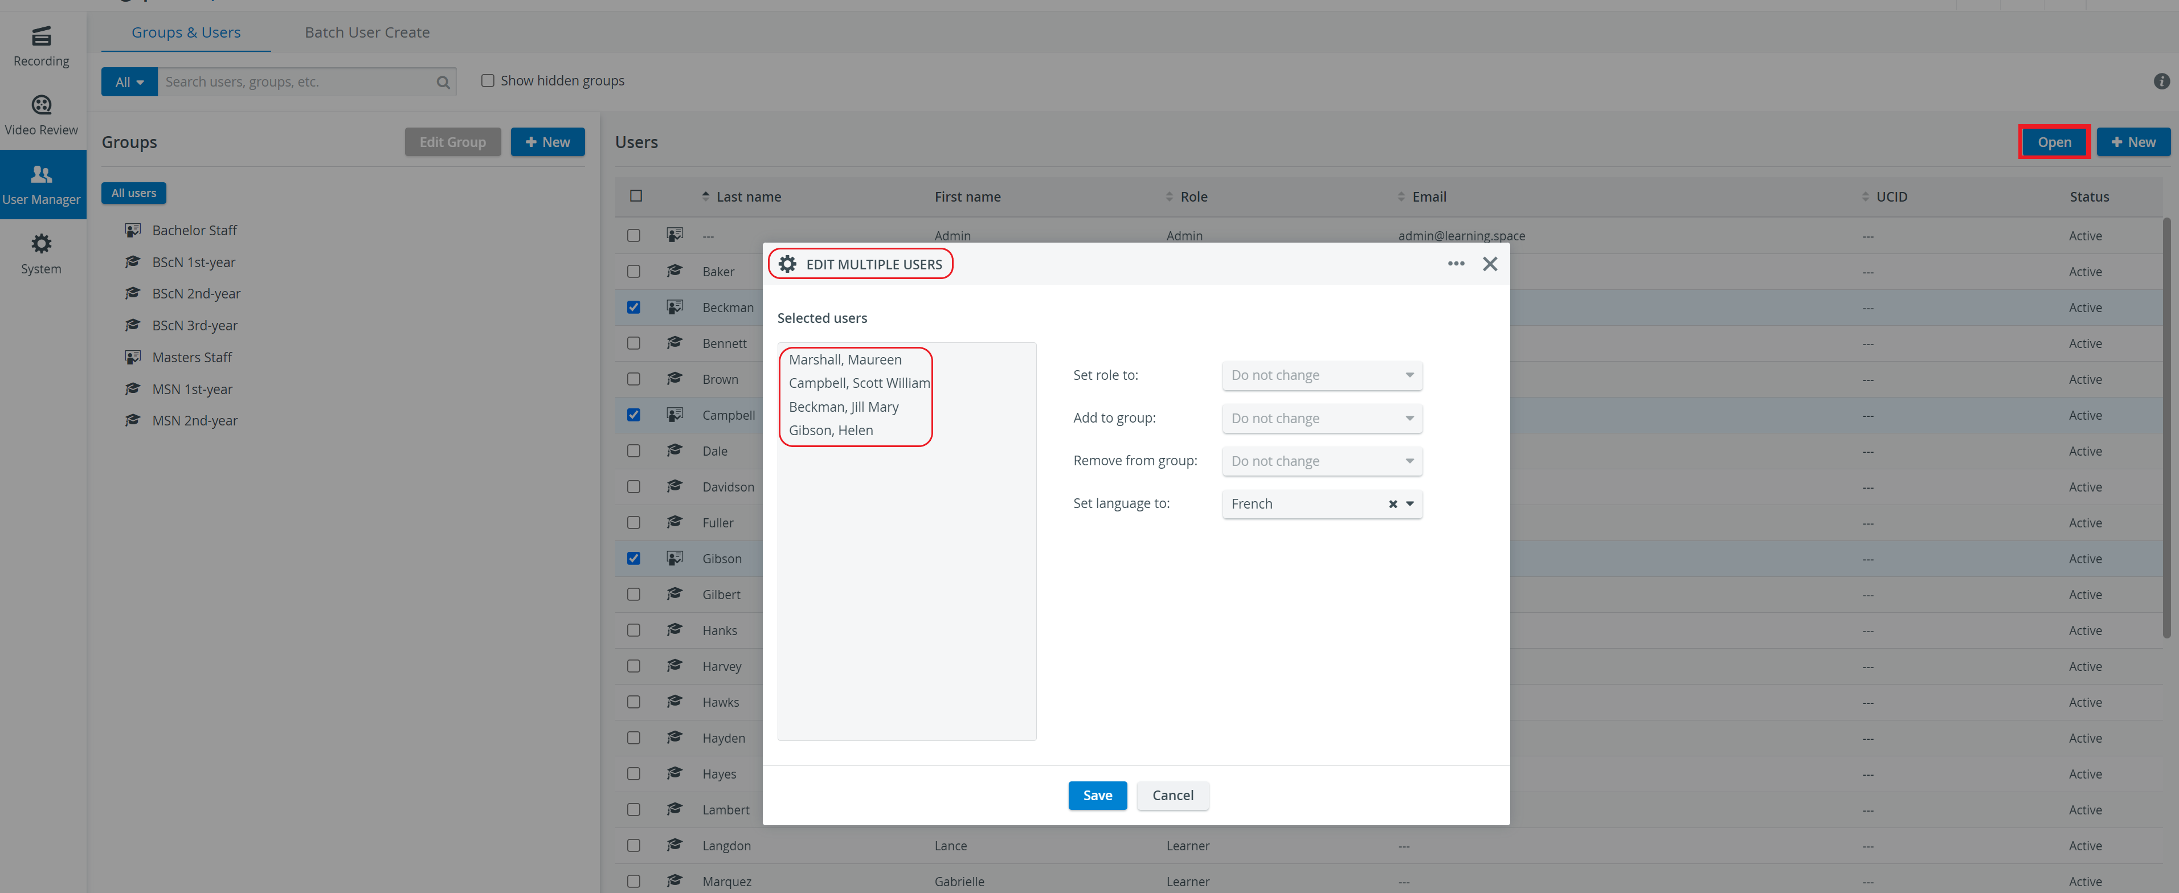
Task: Close the Edit Multiple Users dialog
Action: click(x=1490, y=264)
